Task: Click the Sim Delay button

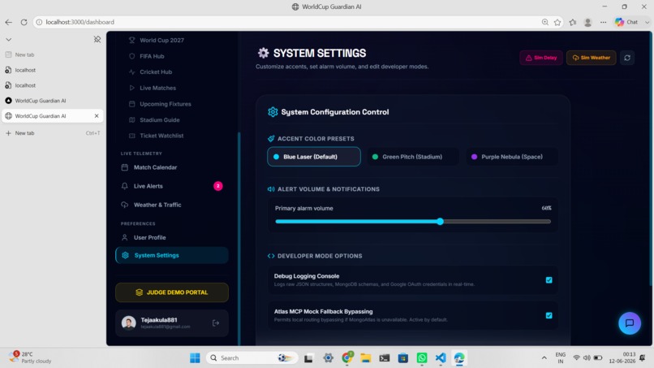Action: click(541, 58)
